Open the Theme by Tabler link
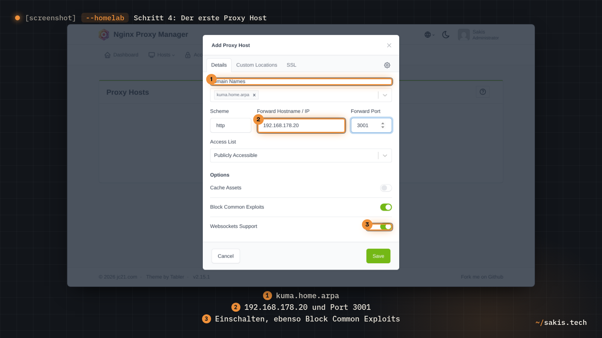Viewport: 602px width, 338px height. (x=165, y=277)
